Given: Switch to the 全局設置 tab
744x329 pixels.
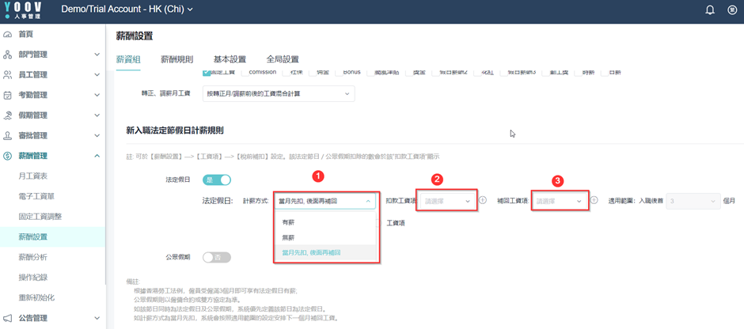Looking at the screenshot, I should [283, 59].
